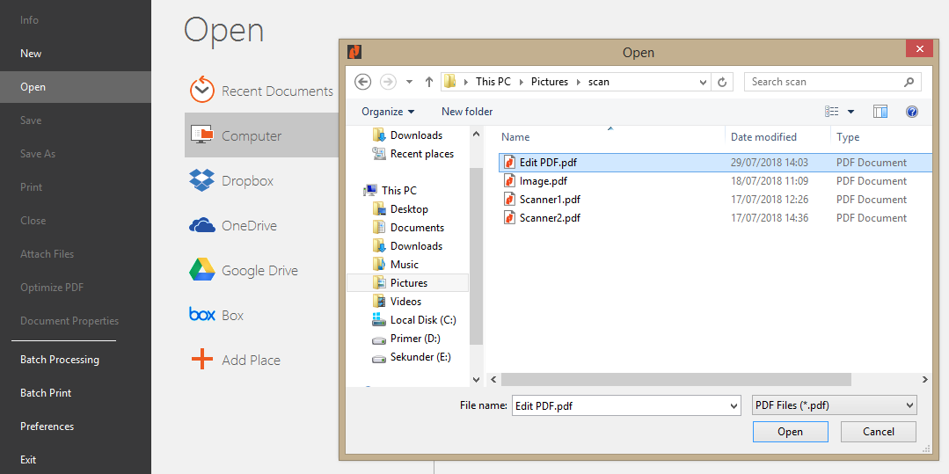Click the Google Drive triangle icon
The image size is (949, 474).
[201, 270]
